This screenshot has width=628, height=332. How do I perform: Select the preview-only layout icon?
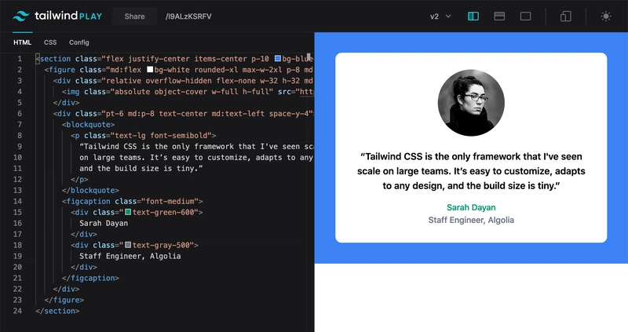(525, 16)
